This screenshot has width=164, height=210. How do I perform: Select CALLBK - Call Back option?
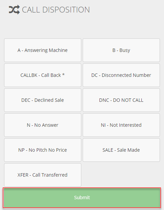pos(43,75)
